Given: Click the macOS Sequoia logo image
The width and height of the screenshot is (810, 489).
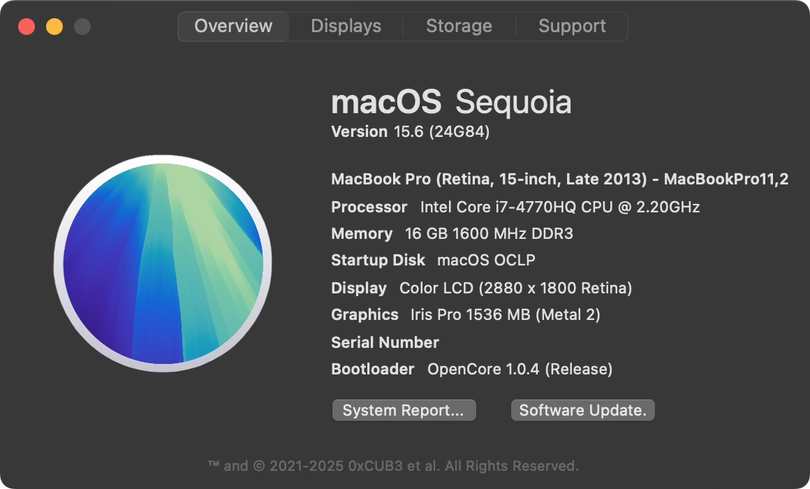Looking at the screenshot, I should click(x=163, y=263).
